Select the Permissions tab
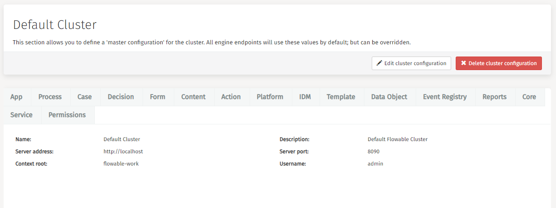 (x=67, y=115)
